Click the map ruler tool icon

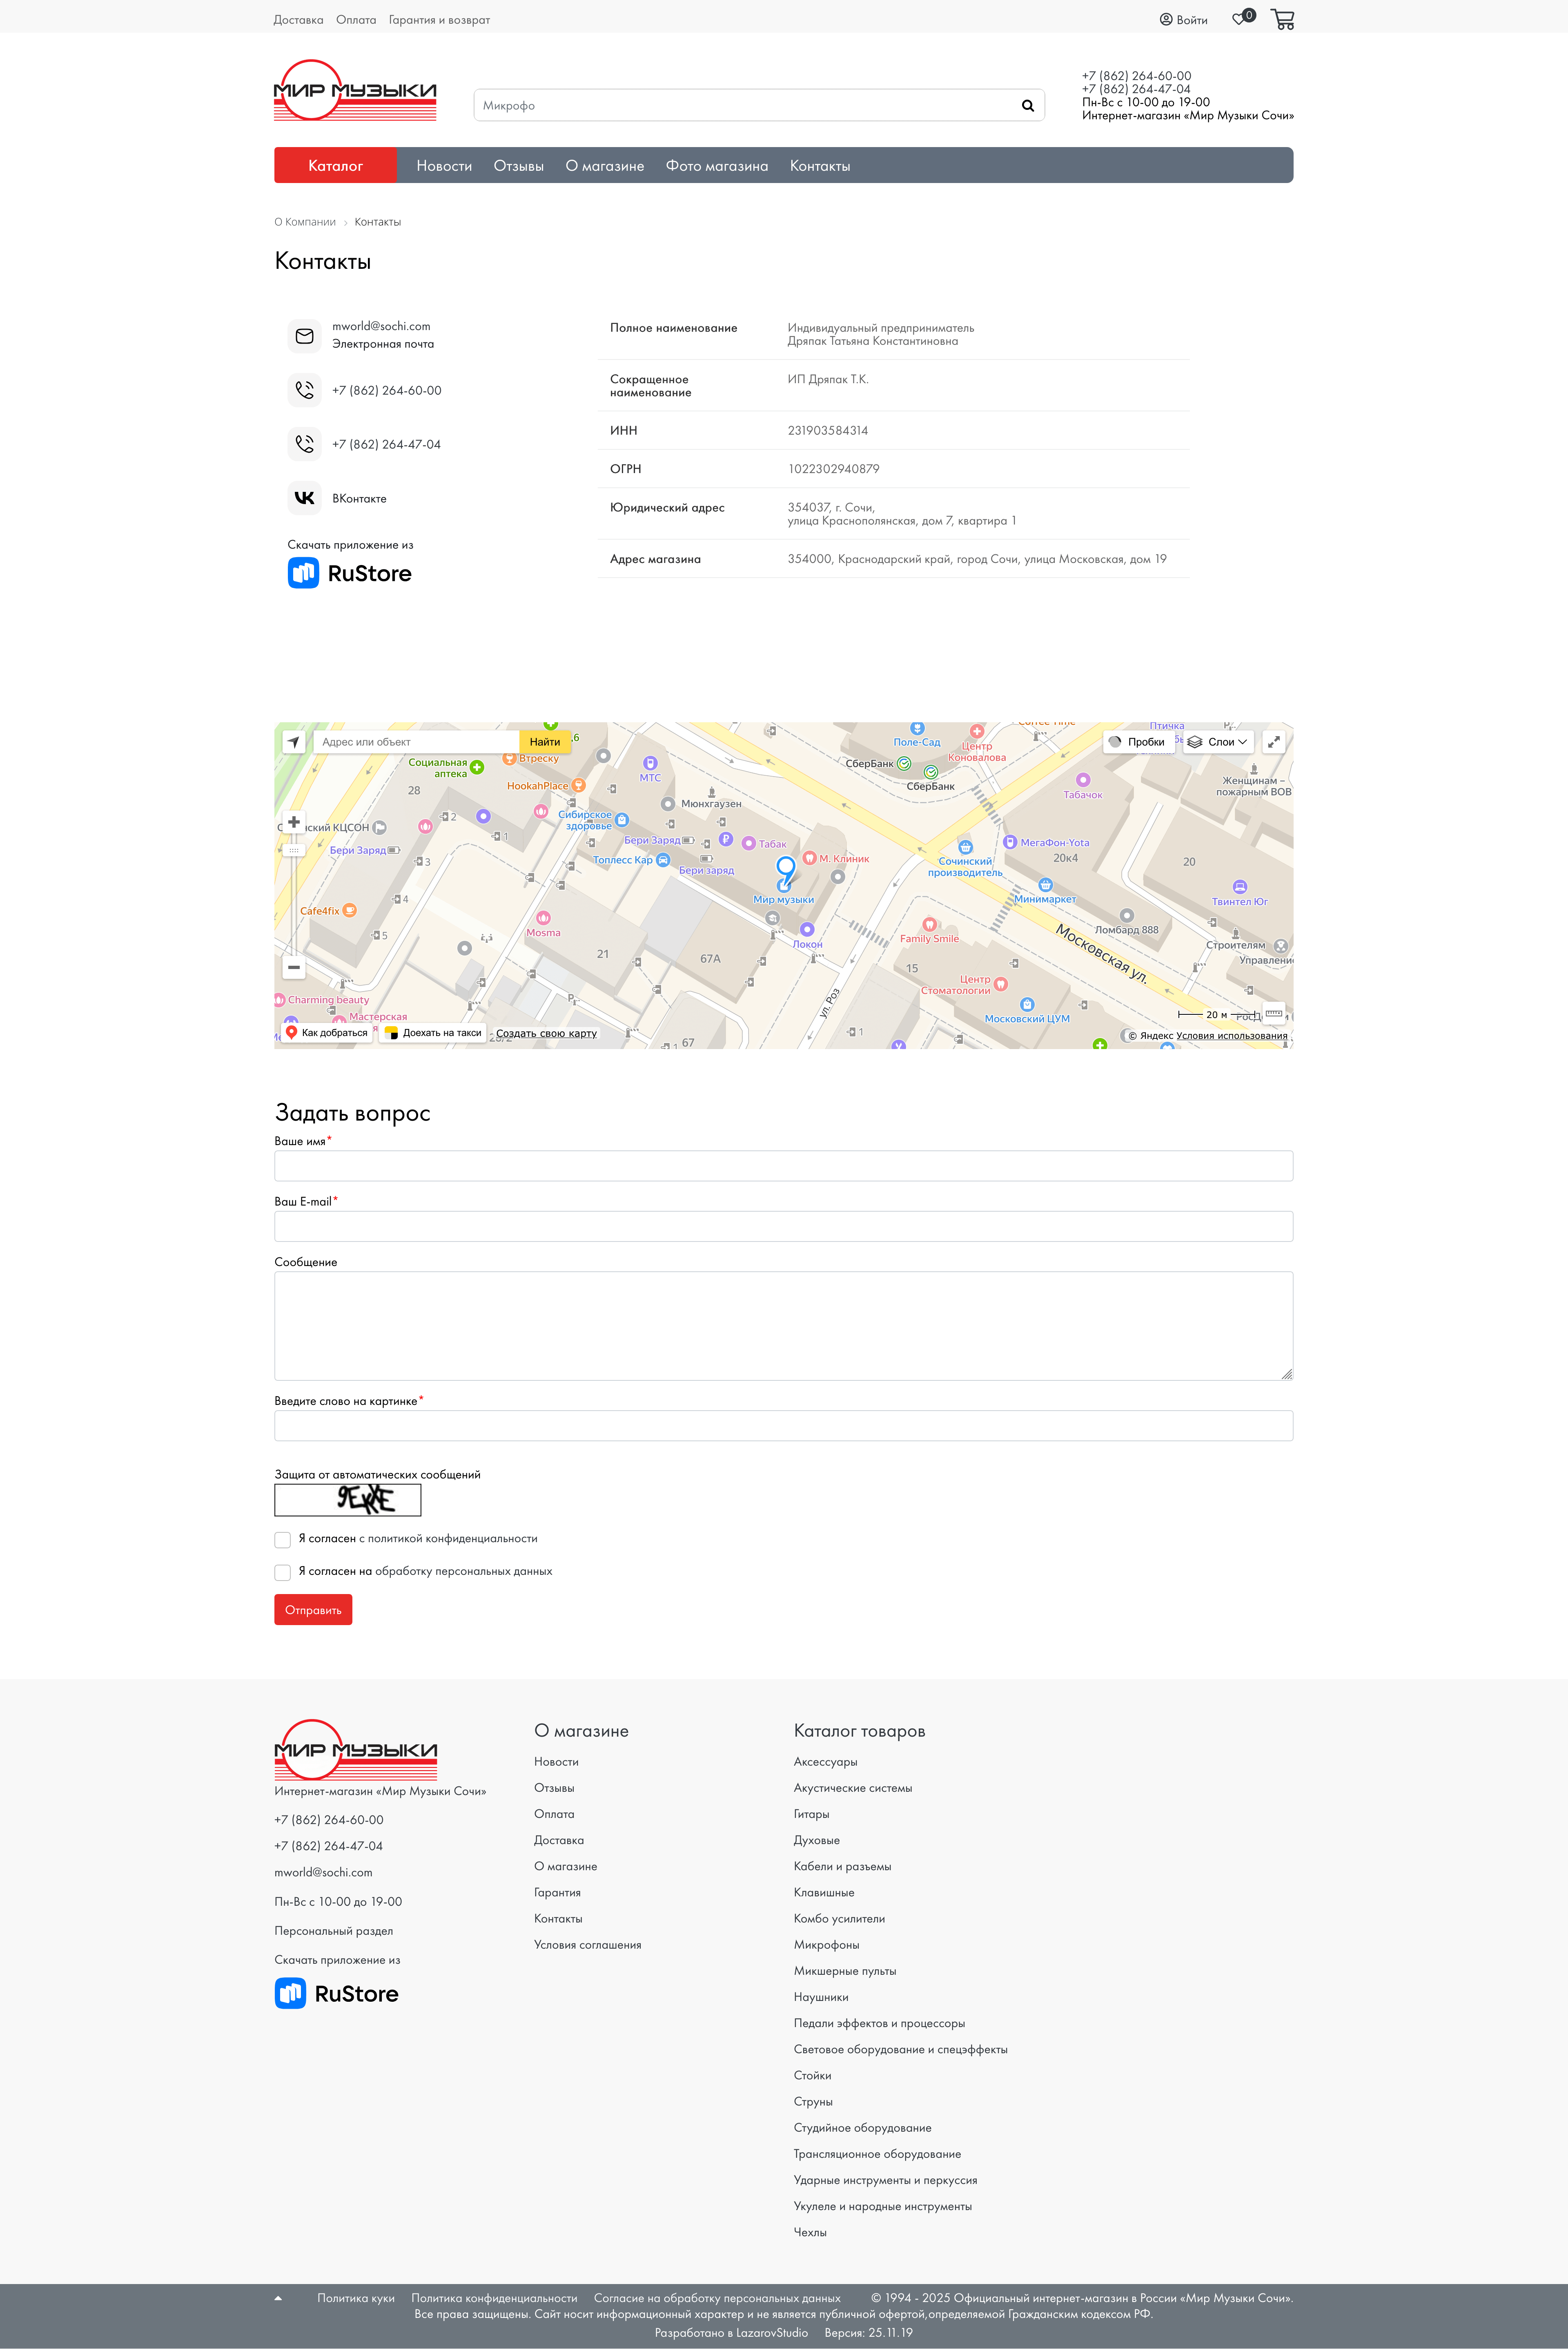(1273, 1014)
